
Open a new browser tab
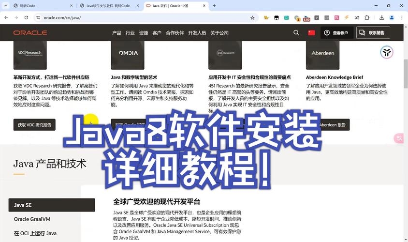click(x=214, y=5)
